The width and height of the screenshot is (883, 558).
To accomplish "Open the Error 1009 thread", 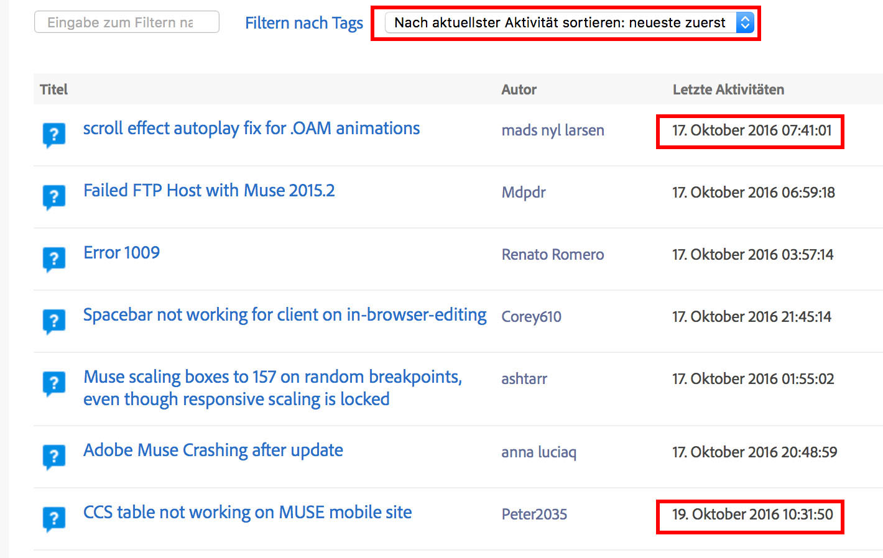I will click(x=121, y=252).
